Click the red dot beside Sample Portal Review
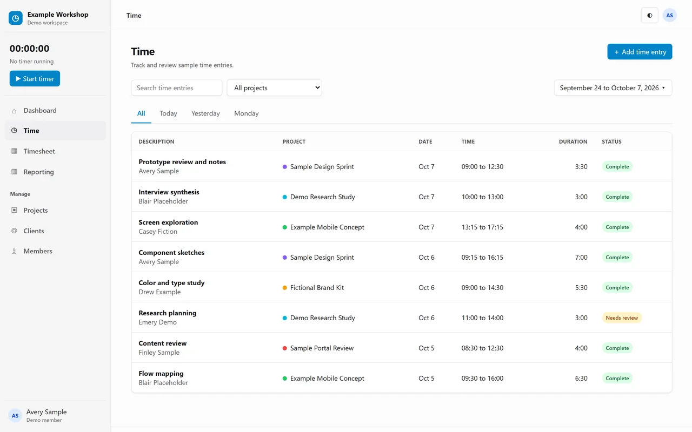692x432 pixels. (285, 348)
